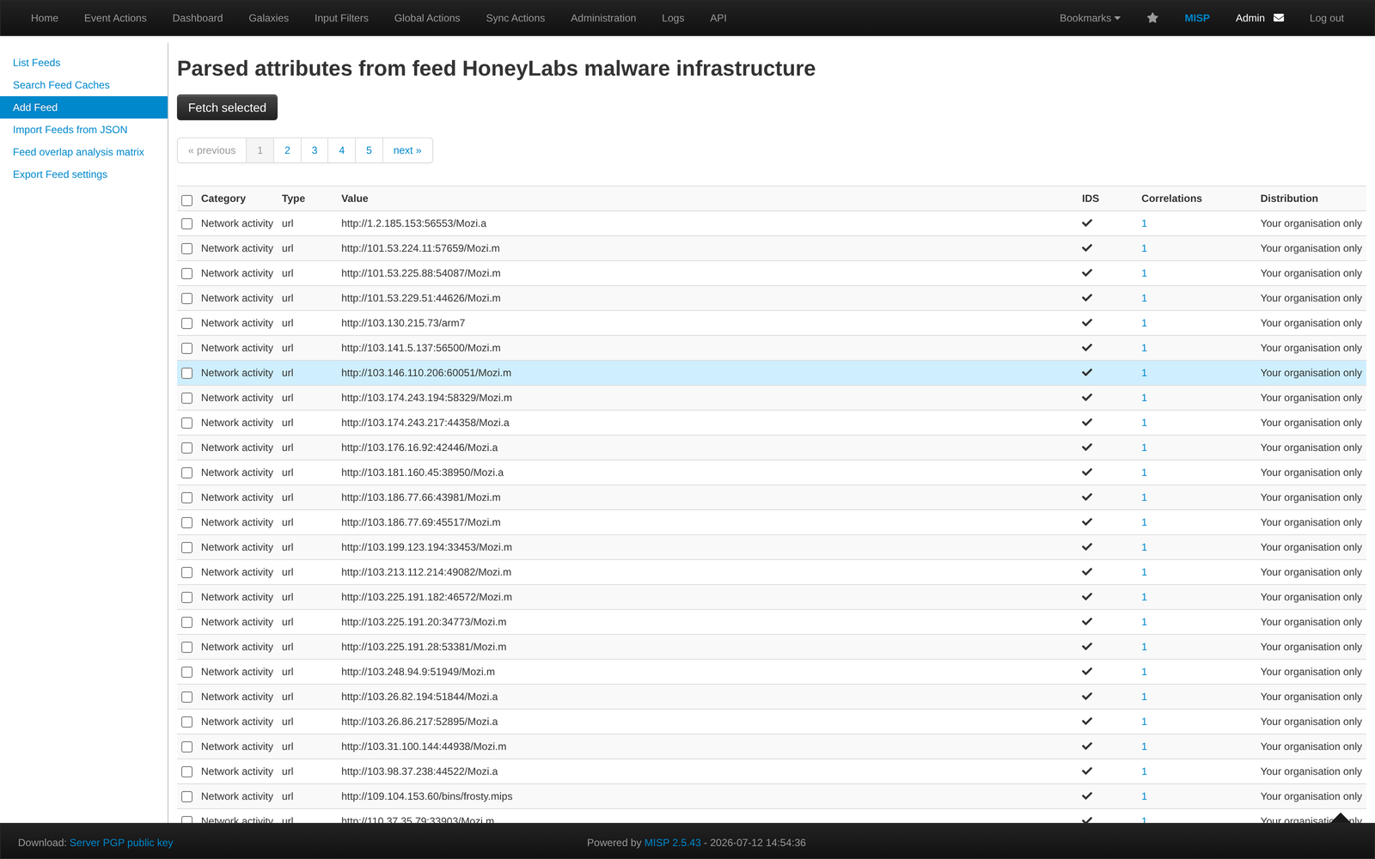The width and height of the screenshot is (1375, 859).
Task: Click distribution cell for http://103.26.86.217:52895/Mozi.a
Action: coord(1311,722)
